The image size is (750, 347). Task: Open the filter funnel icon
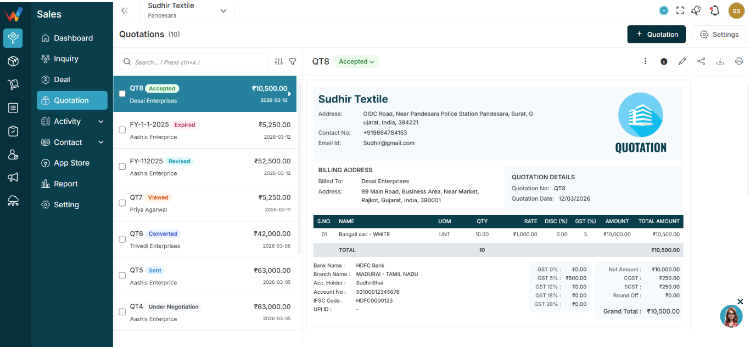[x=293, y=62]
